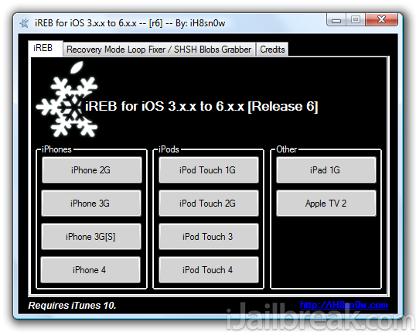The width and height of the screenshot is (416, 332).
Task: Click the "iREB for iOS 3.x.x to 6.x.x [Release 6]" heading
Action: point(201,106)
